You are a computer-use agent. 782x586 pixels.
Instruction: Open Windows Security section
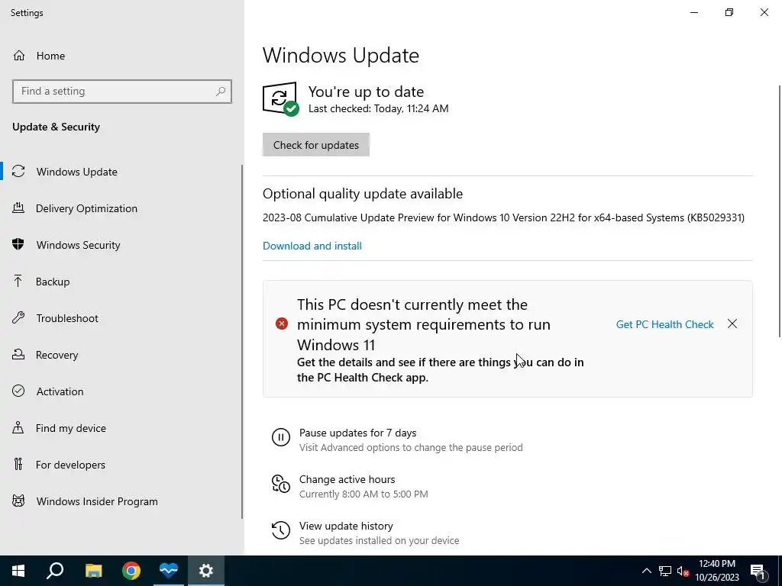pos(121,245)
